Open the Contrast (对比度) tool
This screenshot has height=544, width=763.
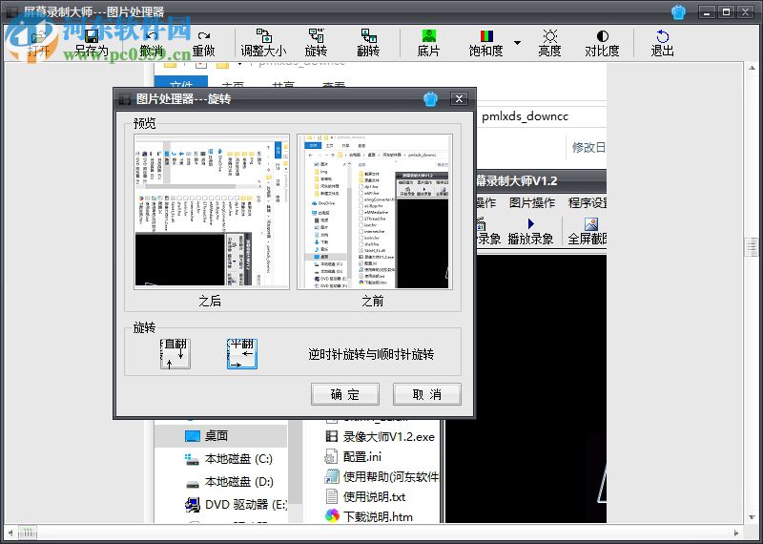point(603,43)
